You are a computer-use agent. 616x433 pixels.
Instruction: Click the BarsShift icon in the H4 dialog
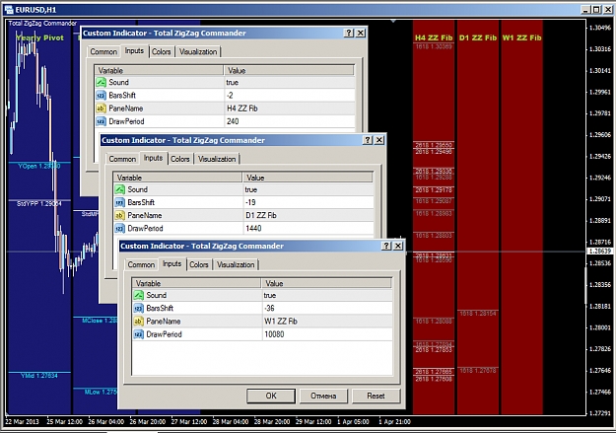point(101,95)
